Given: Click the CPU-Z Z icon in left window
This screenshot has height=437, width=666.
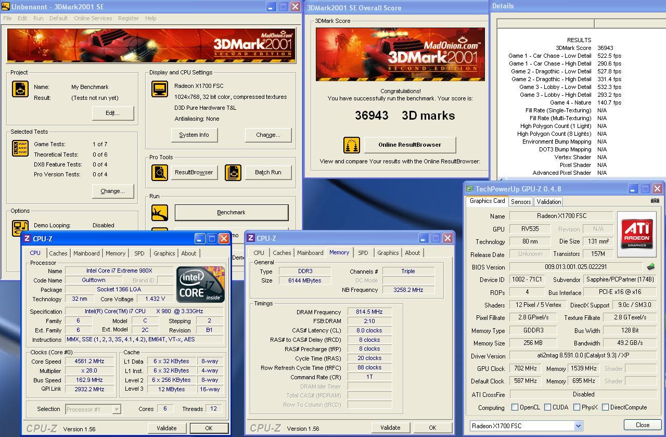Looking at the screenshot, I should click(27, 239).
